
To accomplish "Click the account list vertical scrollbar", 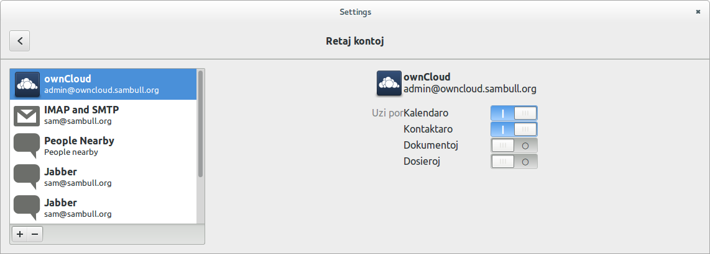I will pyautogui.click(x=200, y=124).
